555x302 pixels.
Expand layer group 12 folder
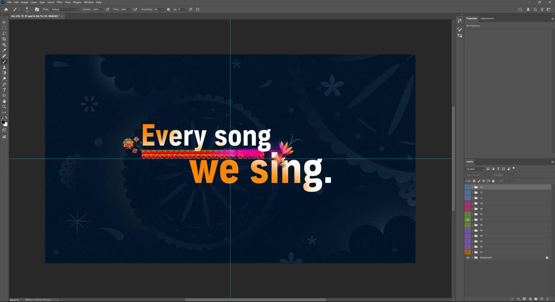[x=472, y=193]
